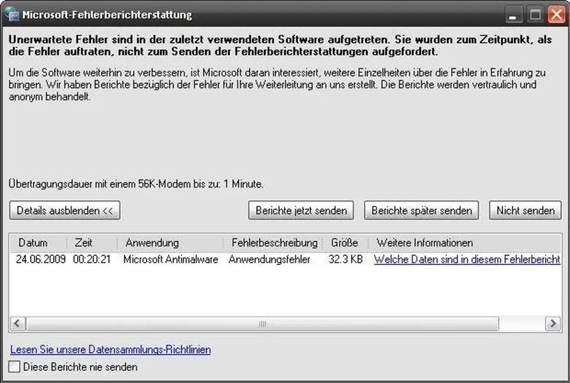Collapse details with 'Details ausblenden <<'

(65, 210)
